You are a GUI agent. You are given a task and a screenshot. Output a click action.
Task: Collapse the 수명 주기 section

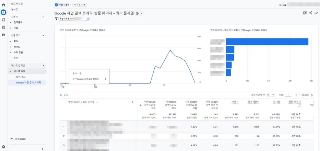[43, 36]
